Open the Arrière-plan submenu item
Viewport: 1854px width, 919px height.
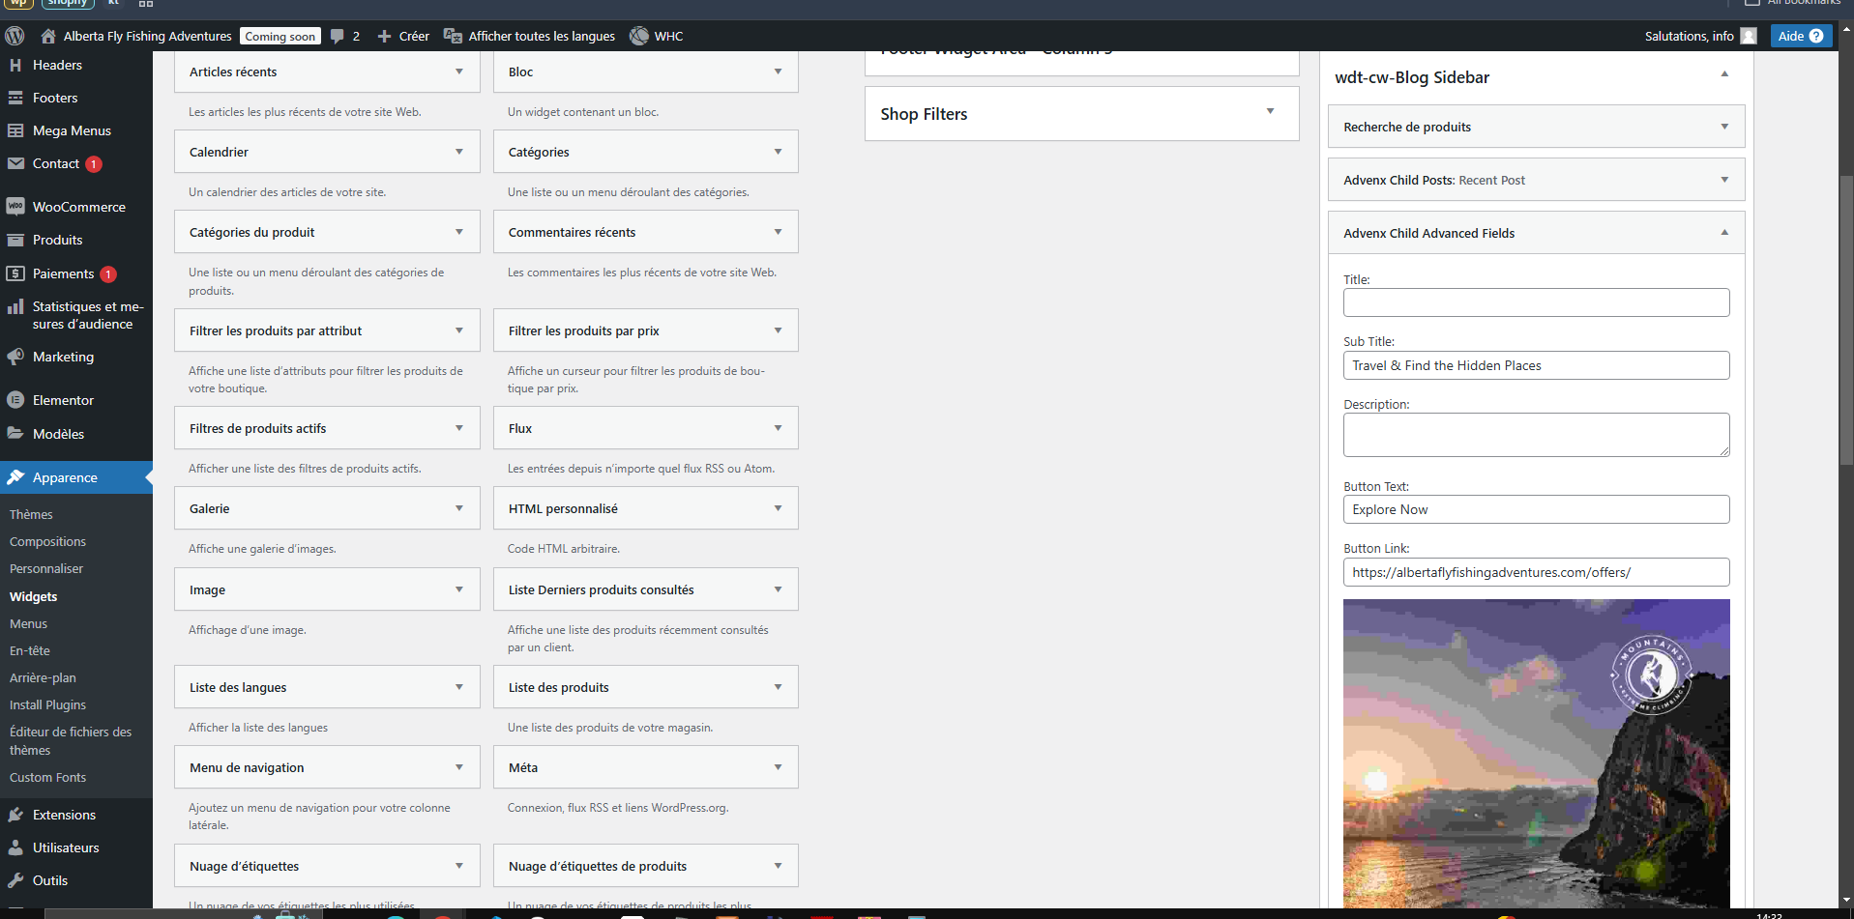click(x=43, y=677)
